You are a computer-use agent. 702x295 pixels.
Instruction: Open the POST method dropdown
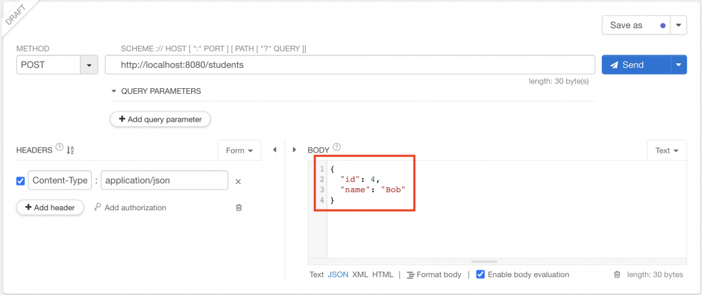pyautogui.click(x=90, y=65)
